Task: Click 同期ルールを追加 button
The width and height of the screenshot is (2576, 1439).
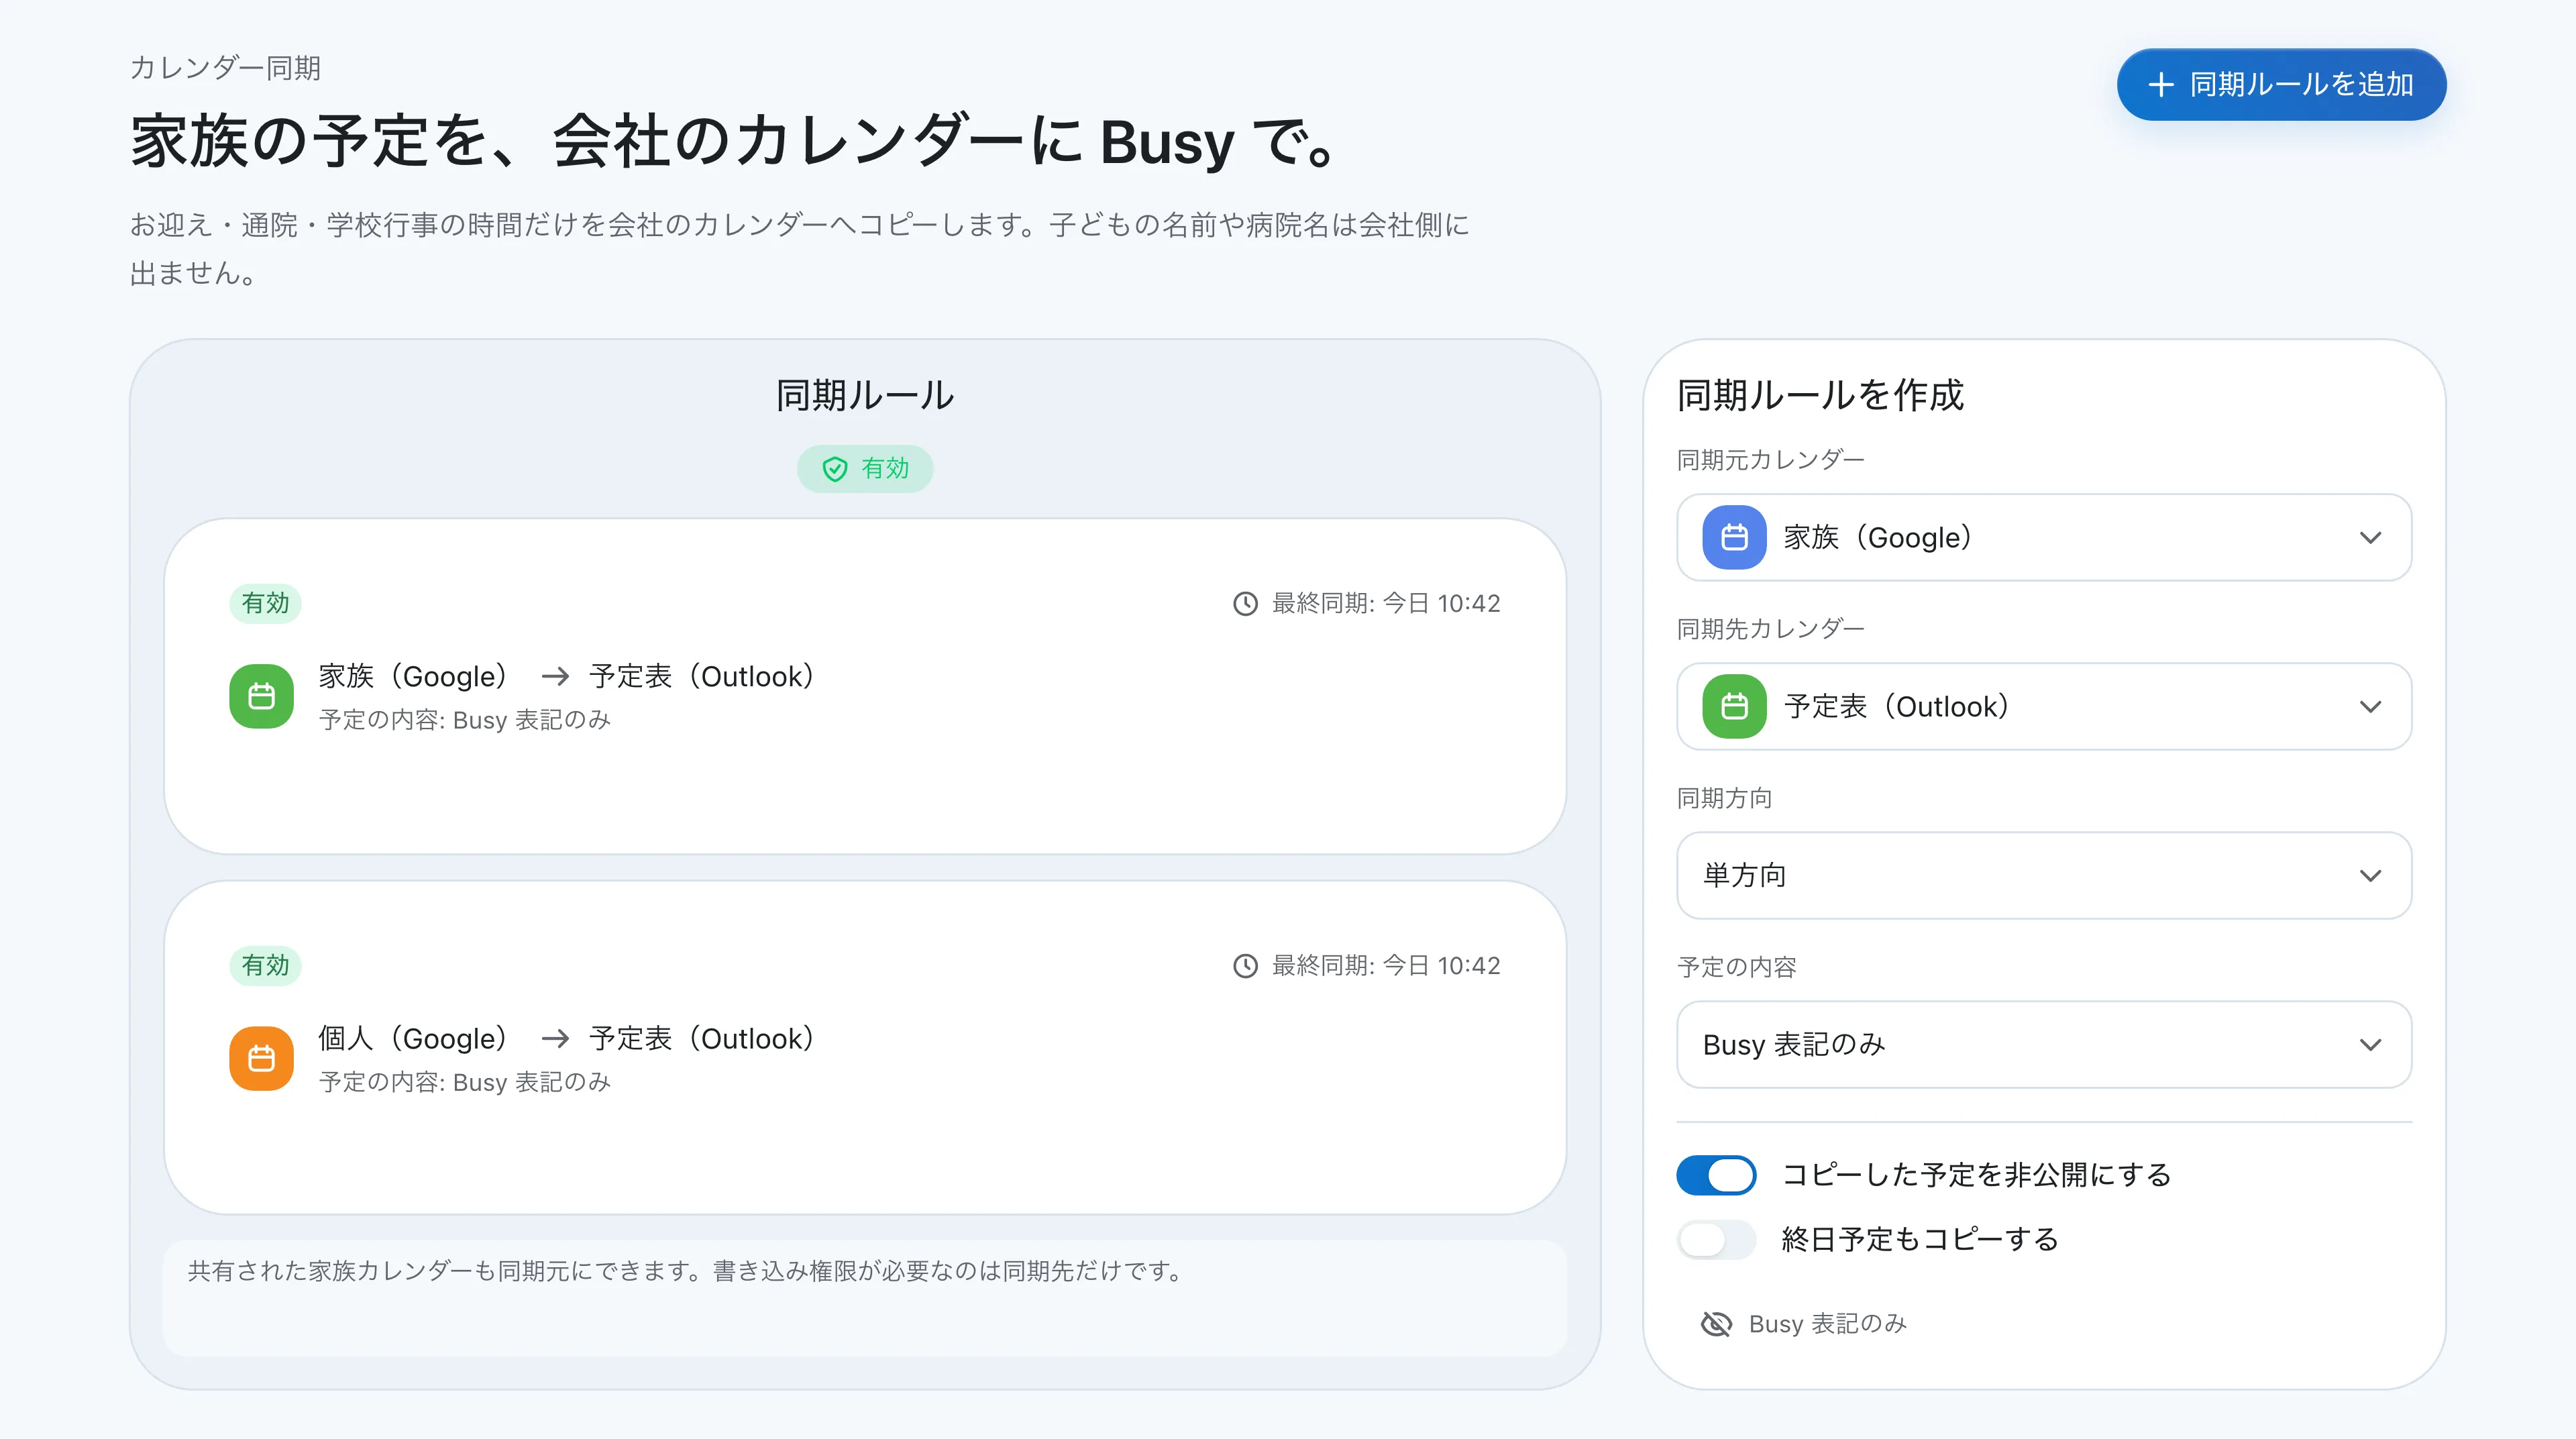Action: pos(2281,85)
